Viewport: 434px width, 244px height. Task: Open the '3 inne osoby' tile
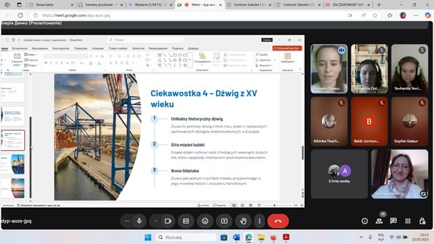click(x=340, y=174)
